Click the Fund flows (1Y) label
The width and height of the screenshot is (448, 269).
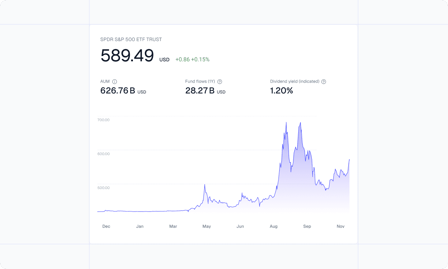click(200, 81)
